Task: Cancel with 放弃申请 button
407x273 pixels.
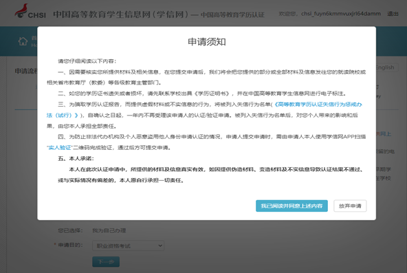Action: [350, 206]
